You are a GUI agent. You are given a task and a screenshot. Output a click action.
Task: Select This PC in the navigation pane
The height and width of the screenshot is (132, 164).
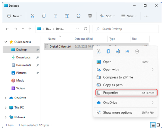[16, 108]
